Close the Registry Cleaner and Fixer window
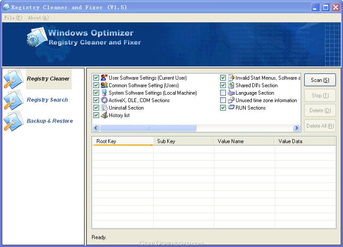343x247 pixels. [x=336, y=7]
